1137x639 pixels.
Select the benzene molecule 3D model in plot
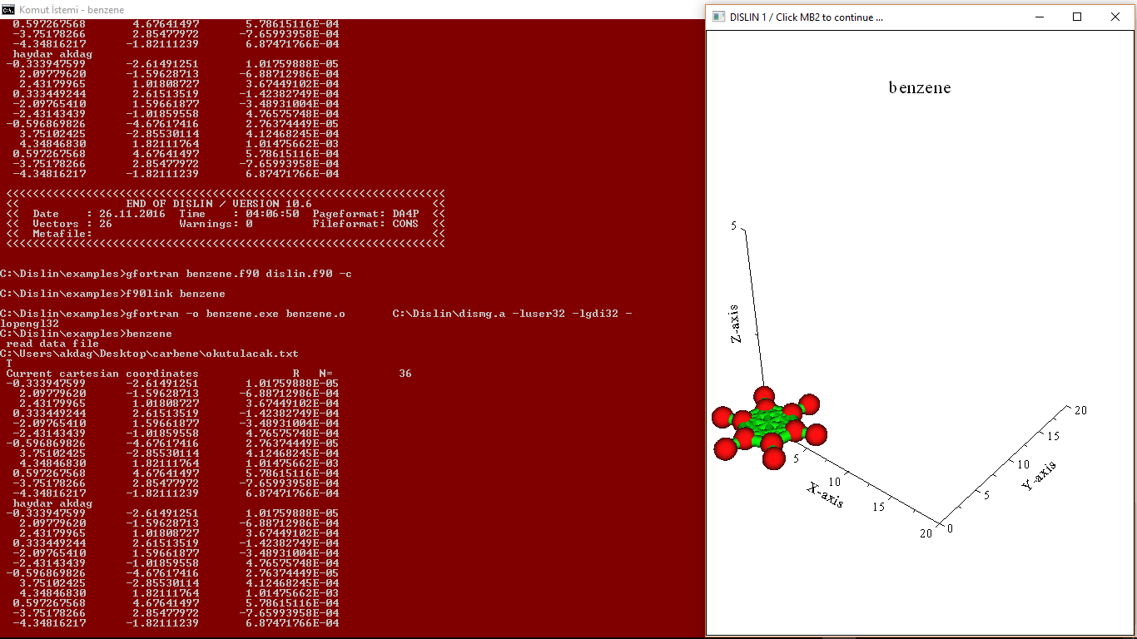point(770,428)
